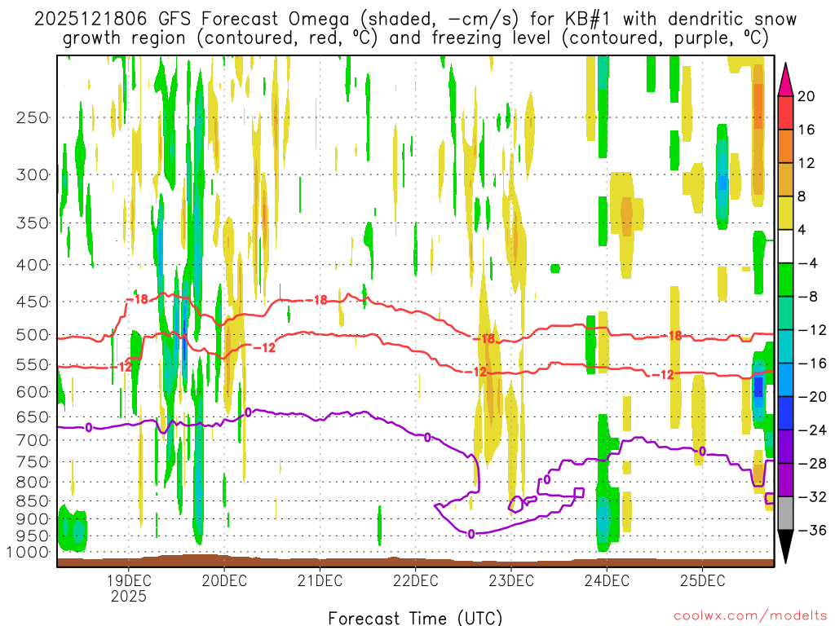Click the colorbar value label -36
The image size is (835, 626).
(812, 530)
